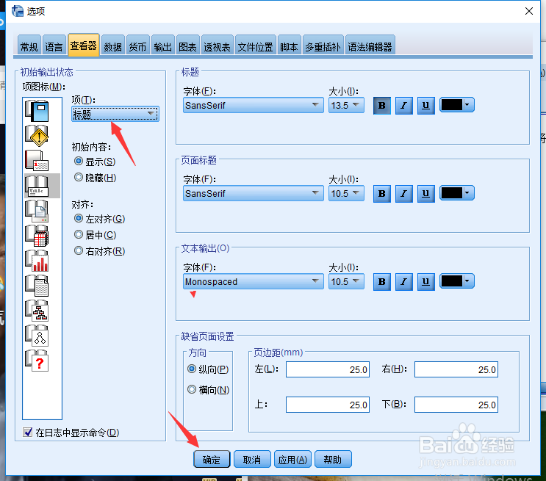Open the 透视表 tab

[217, 46]
